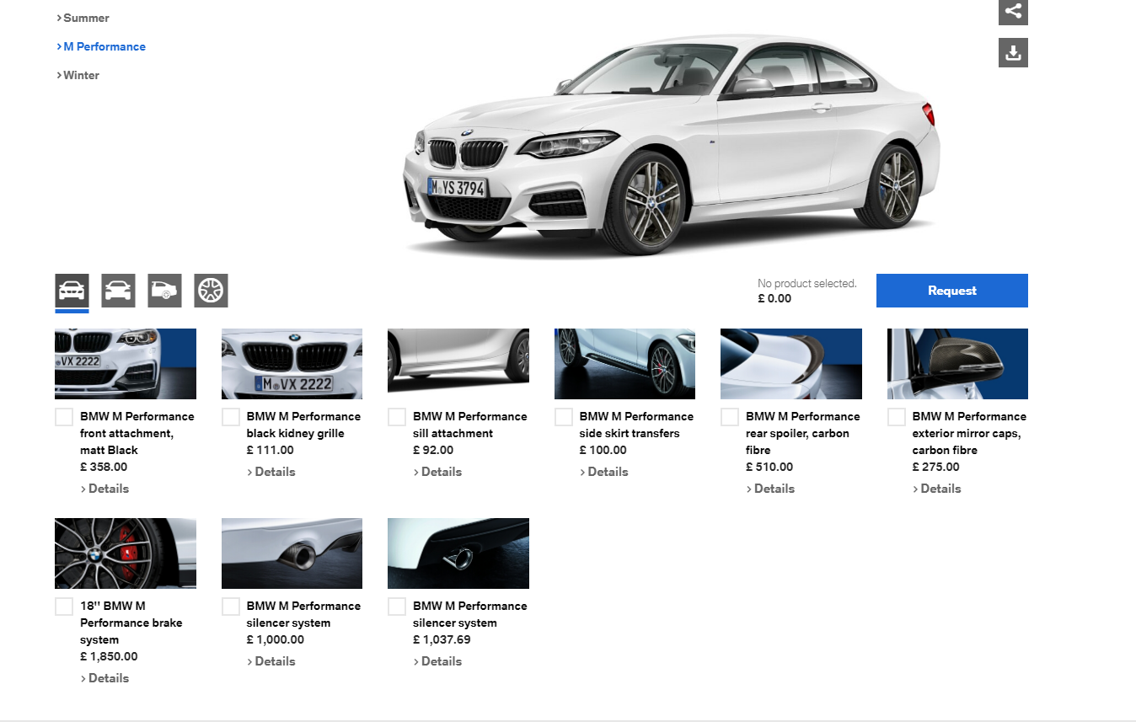The height and width of the screenshot is (727, 1136).
Task: Click the share icon
Action: point(1013,12)
